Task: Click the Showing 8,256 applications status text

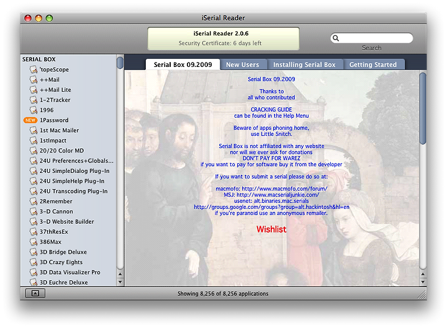Action: click(223, 293)
